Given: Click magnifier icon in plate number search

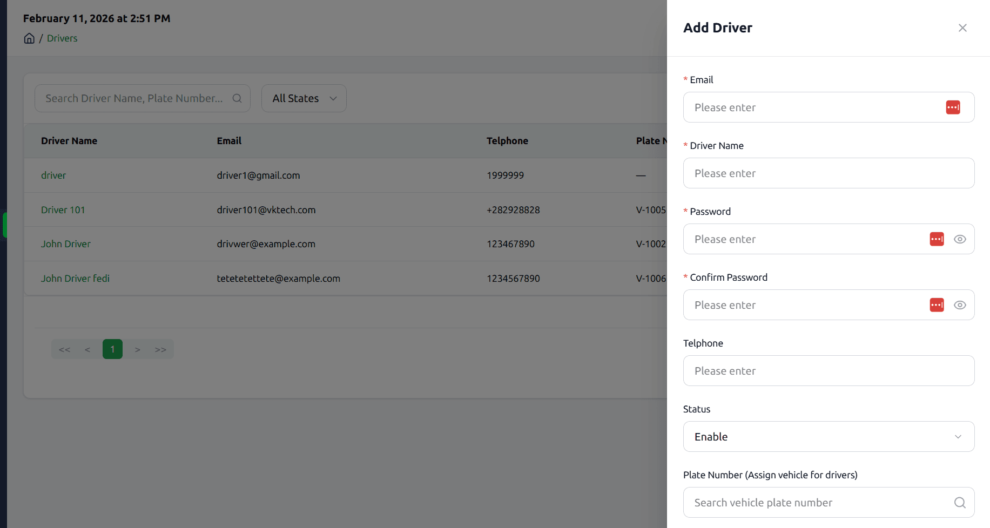Looking at the screenshot, I should click(959, 503).
